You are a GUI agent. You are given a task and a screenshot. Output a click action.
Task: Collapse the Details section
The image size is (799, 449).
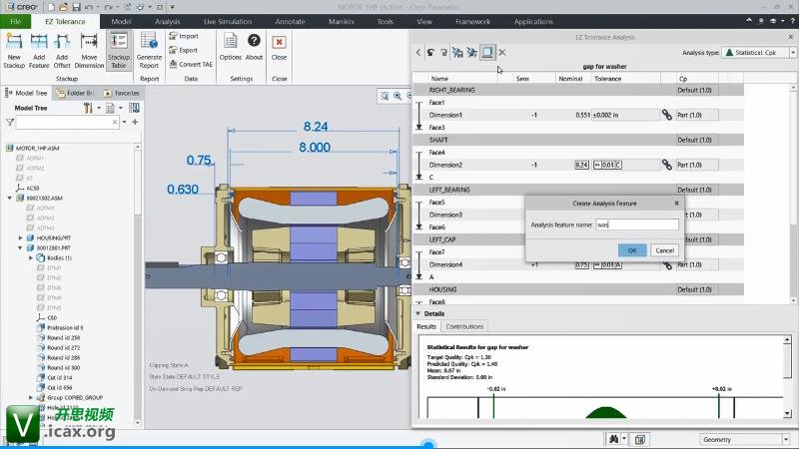click(418, 313)
